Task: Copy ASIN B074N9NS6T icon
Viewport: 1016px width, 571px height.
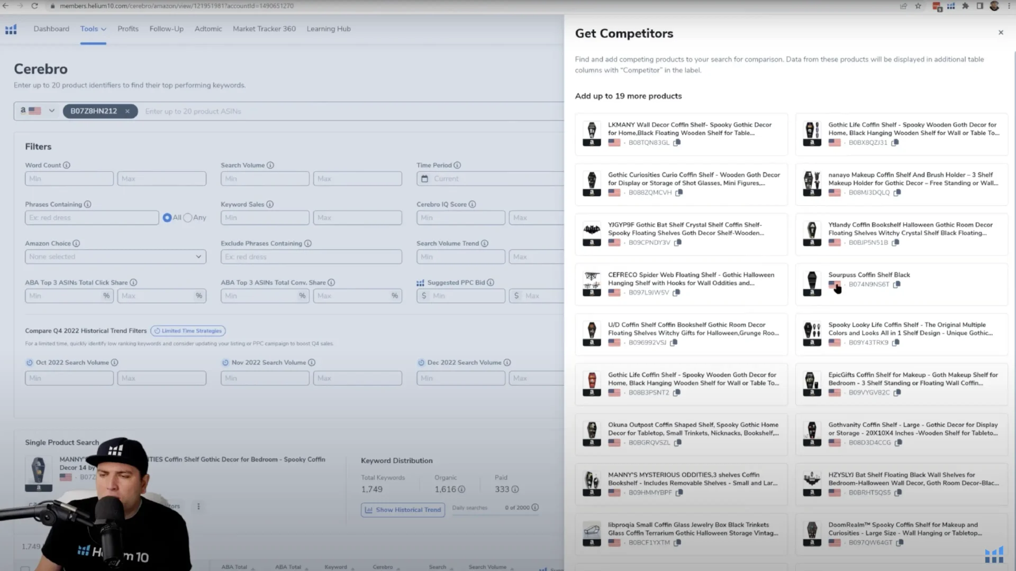Action: [x=896, y=284]
